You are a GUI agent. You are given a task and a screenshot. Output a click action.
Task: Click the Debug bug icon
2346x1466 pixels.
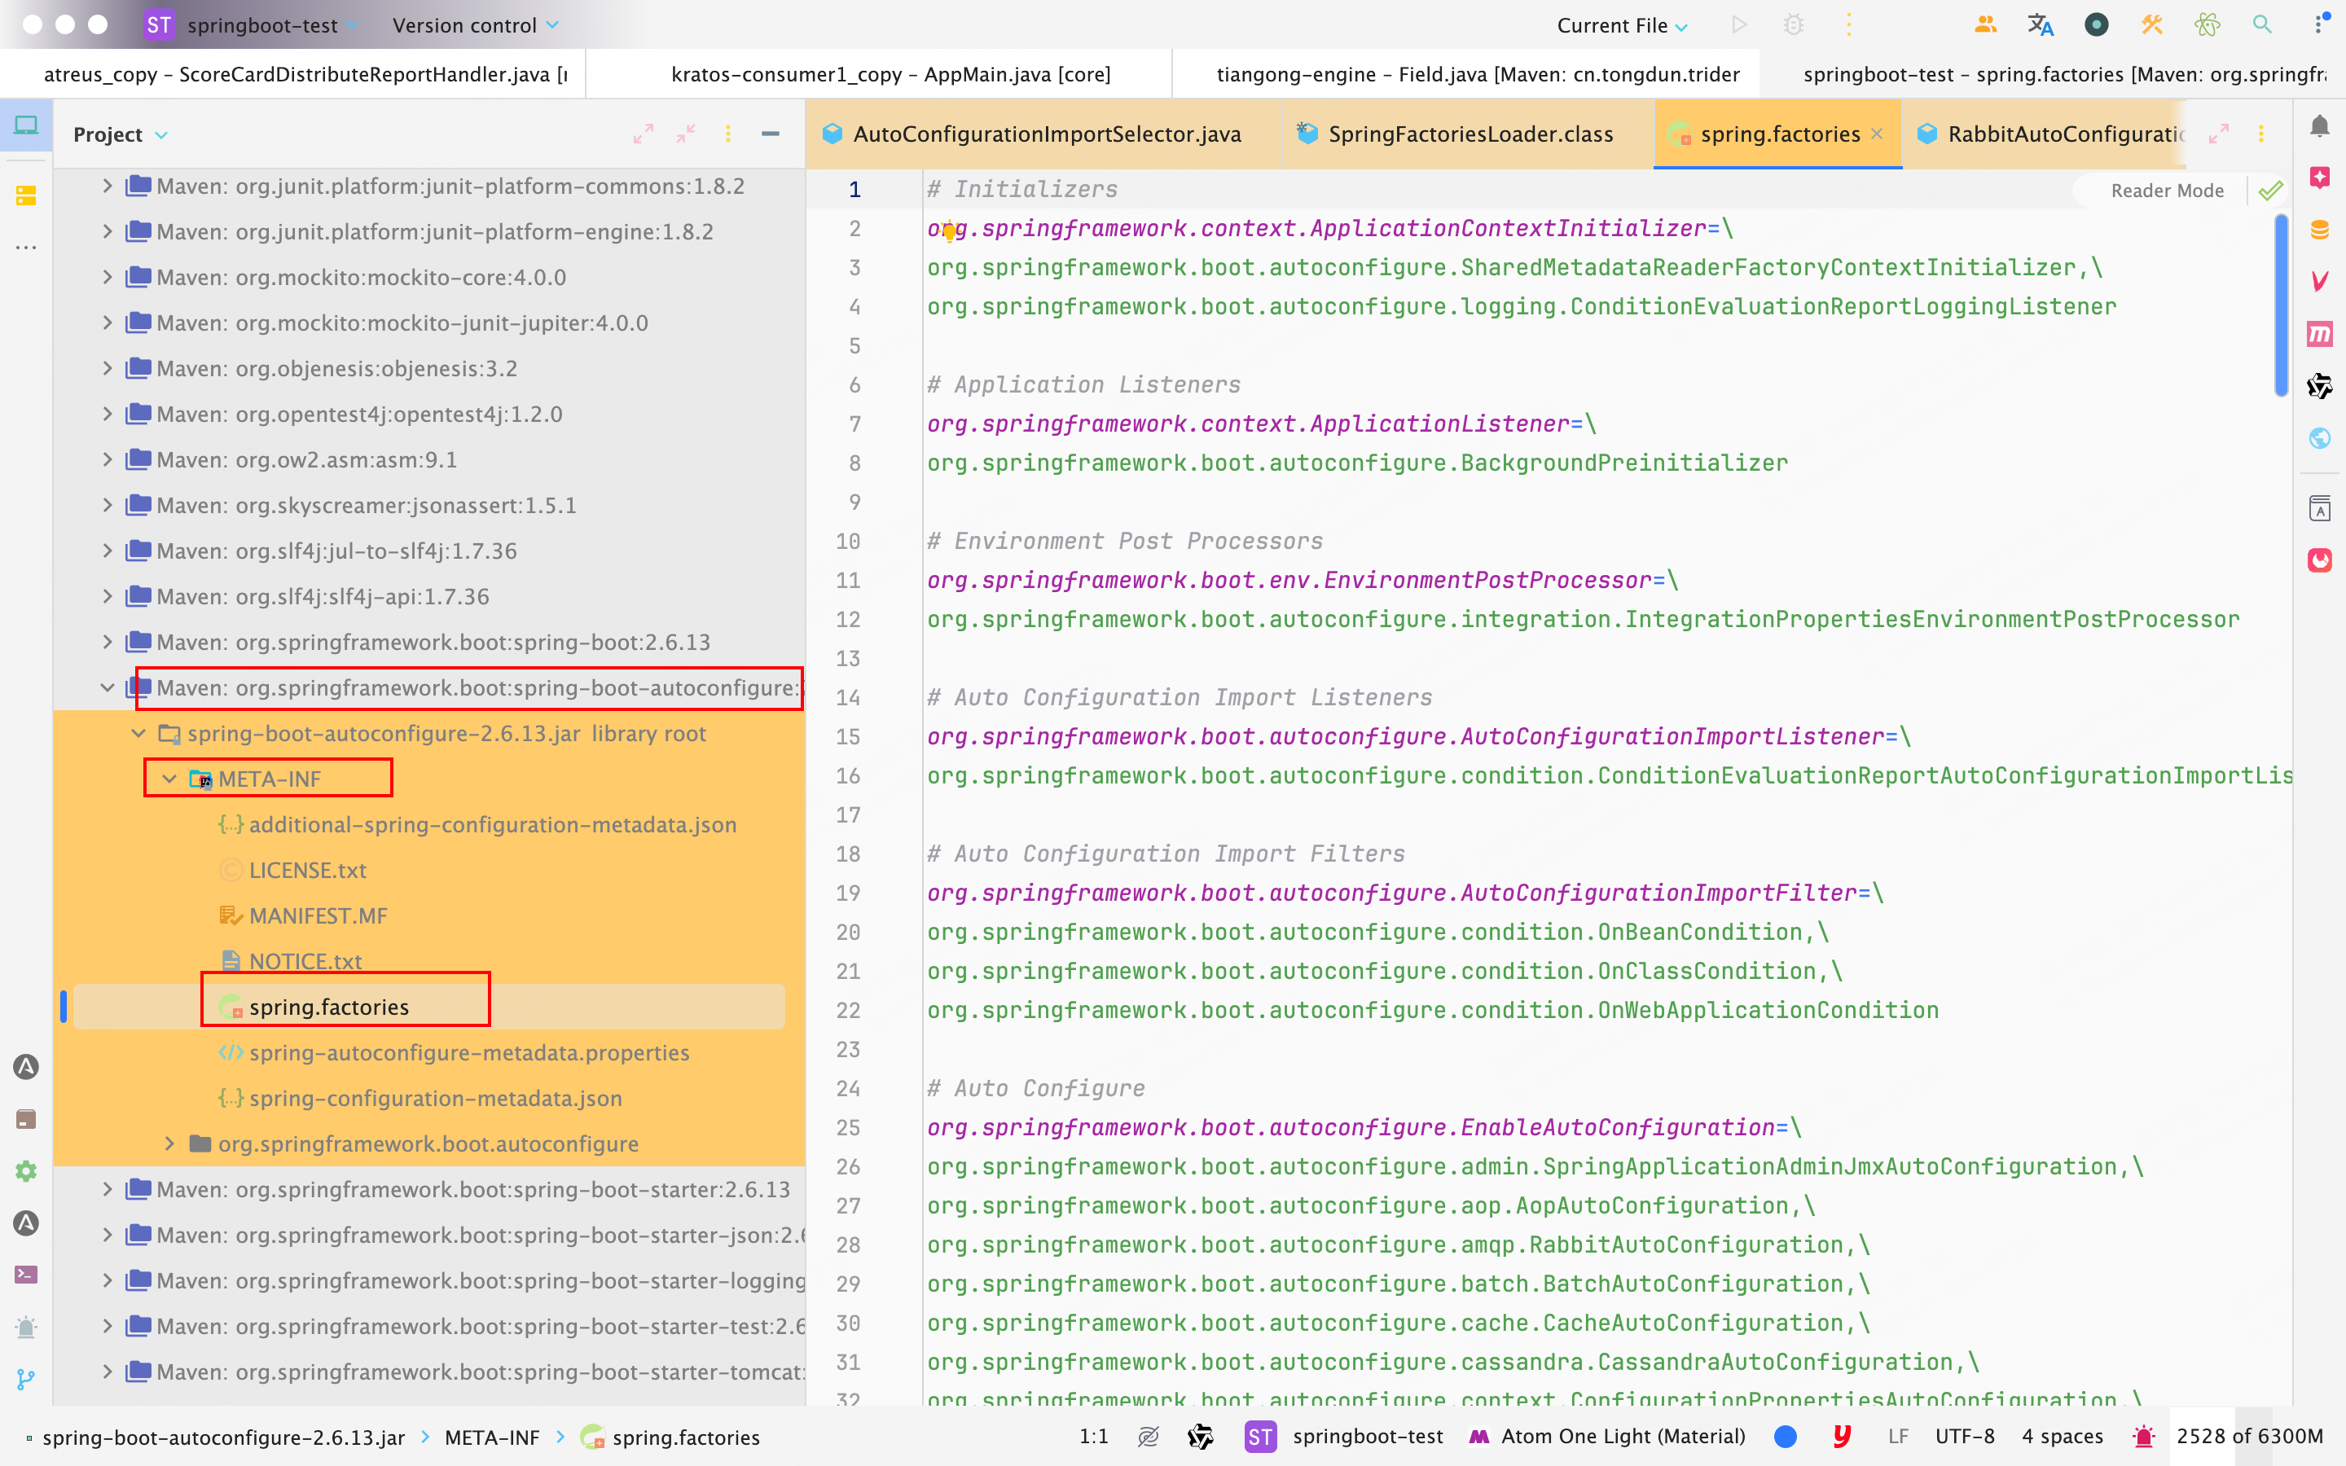1794,25
